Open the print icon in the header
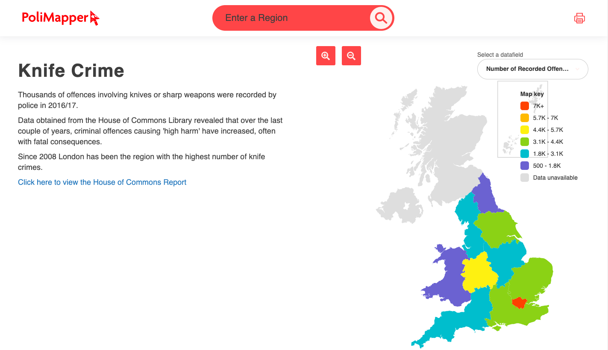Image resolution: width=608 pixels, height=350 pixels. point(579,18)
